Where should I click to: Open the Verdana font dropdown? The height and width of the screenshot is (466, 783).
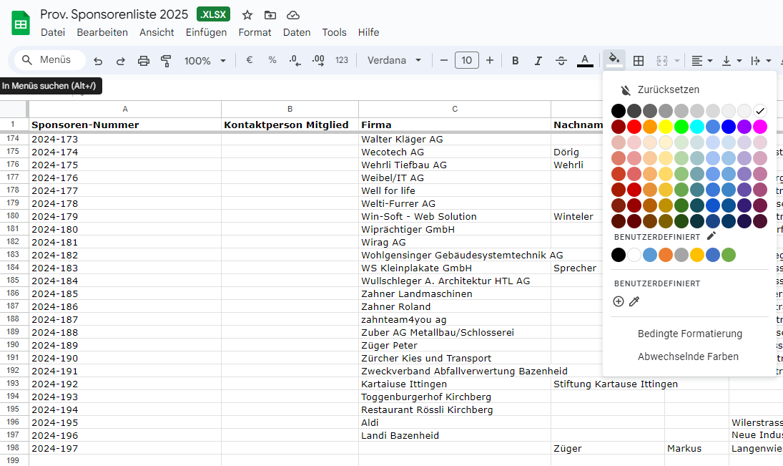394,60
